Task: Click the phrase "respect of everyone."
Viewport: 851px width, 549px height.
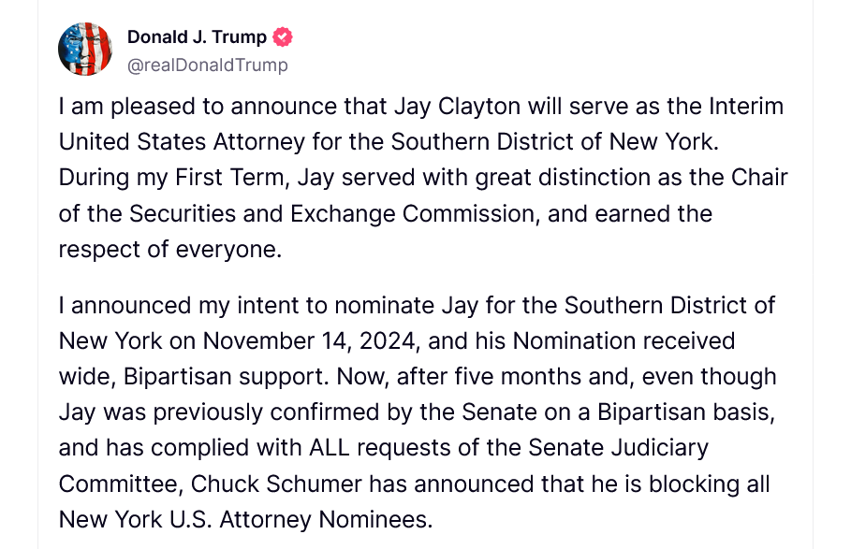Action: coord(169,249)
